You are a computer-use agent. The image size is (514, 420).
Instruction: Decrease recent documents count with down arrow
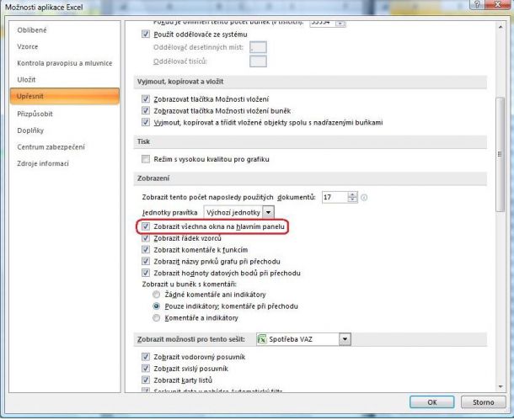(x=352, y=199)
